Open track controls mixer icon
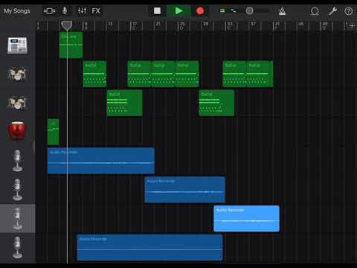Image resolution: width=357 pixels, height=268 pixels. click(x=82, y=11)
